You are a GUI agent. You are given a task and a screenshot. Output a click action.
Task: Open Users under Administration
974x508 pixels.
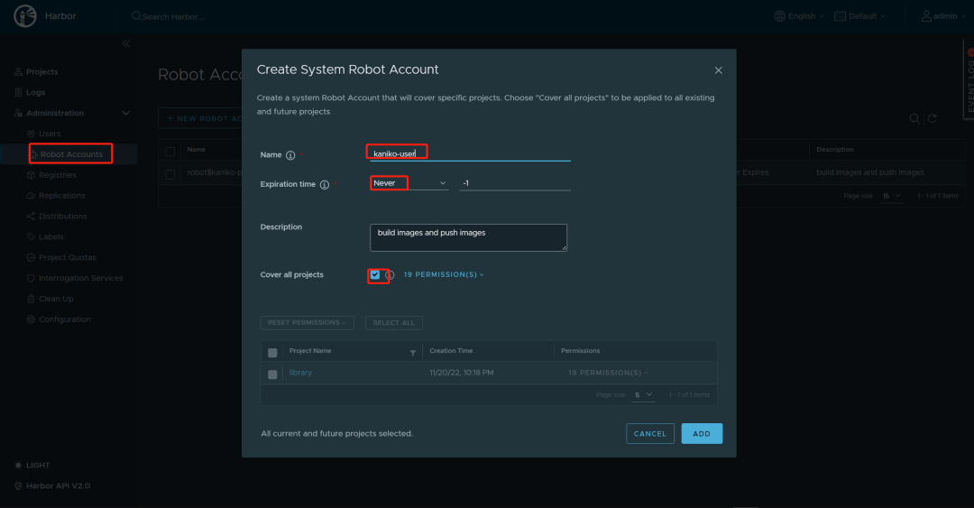pos(50,134)
